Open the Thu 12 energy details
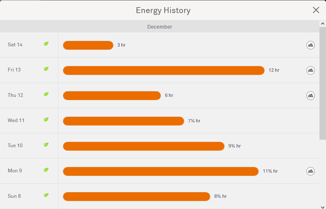This screenshot has width=326, height=209. point(16,95)
